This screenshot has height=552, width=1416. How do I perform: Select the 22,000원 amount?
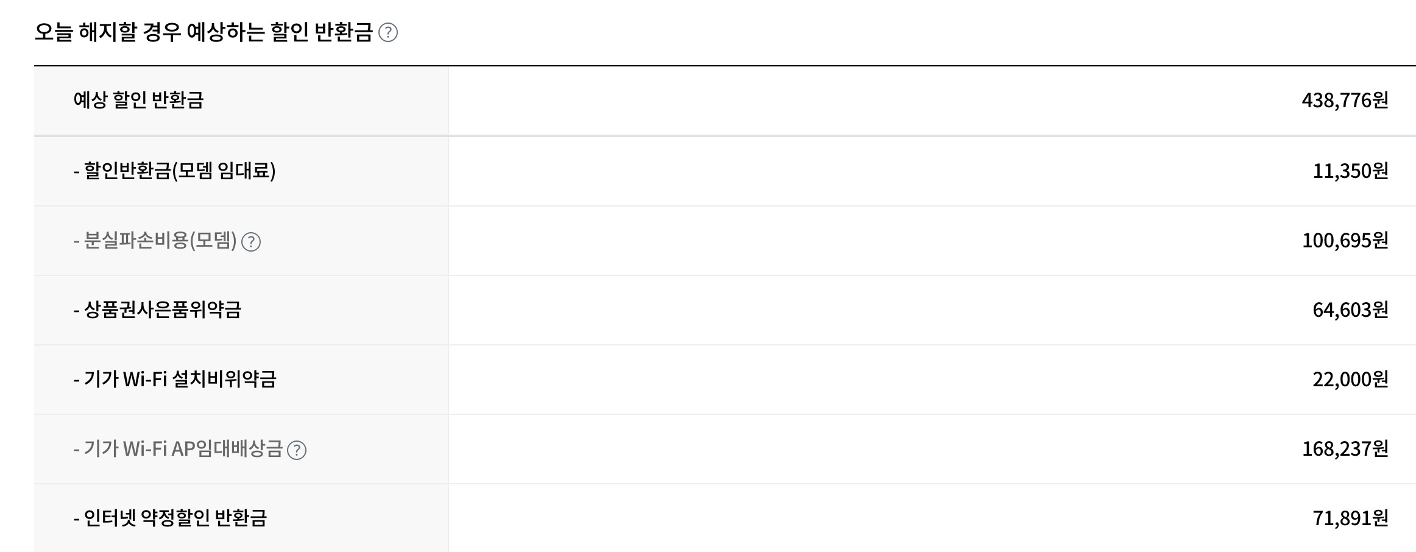point(1350,379)
